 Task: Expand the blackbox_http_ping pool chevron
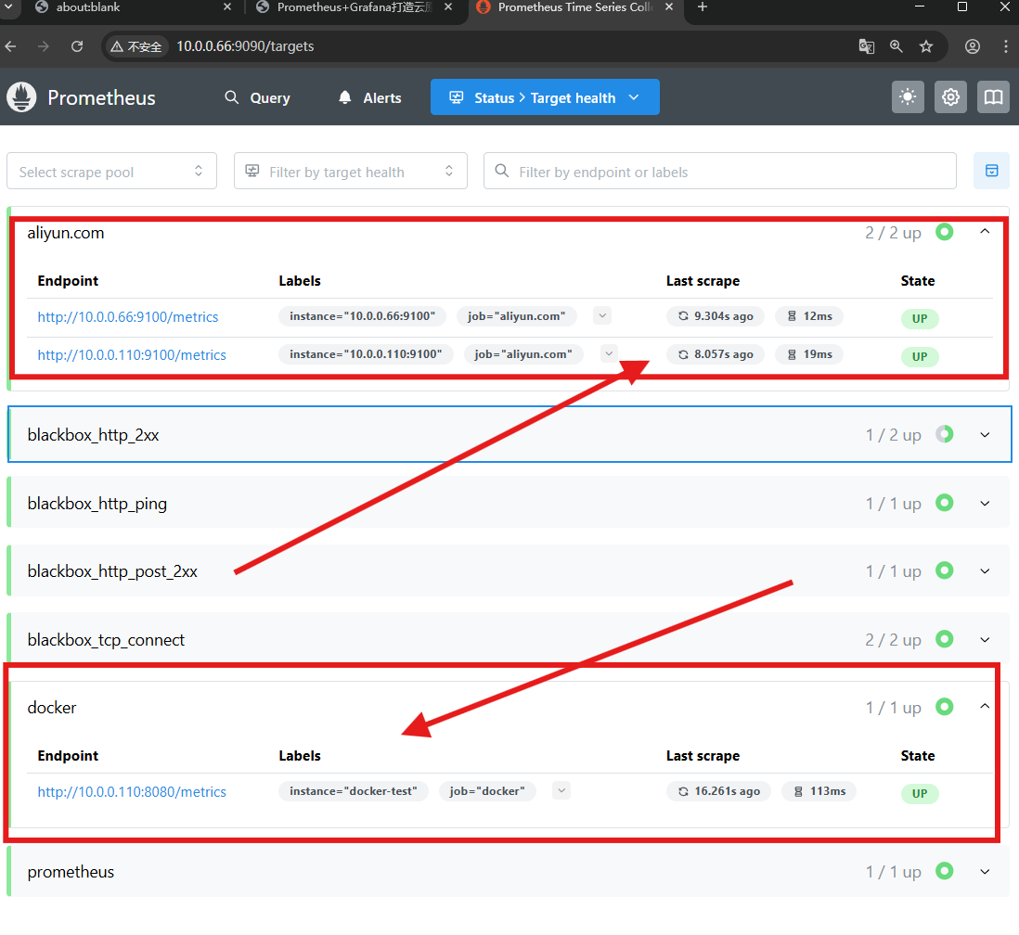click(x=985, y=504)
